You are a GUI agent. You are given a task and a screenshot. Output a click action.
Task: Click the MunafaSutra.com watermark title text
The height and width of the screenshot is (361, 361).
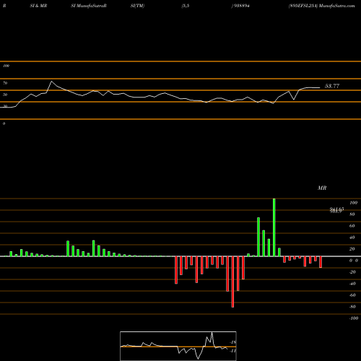pyautogui.click(x=336, y=6)
